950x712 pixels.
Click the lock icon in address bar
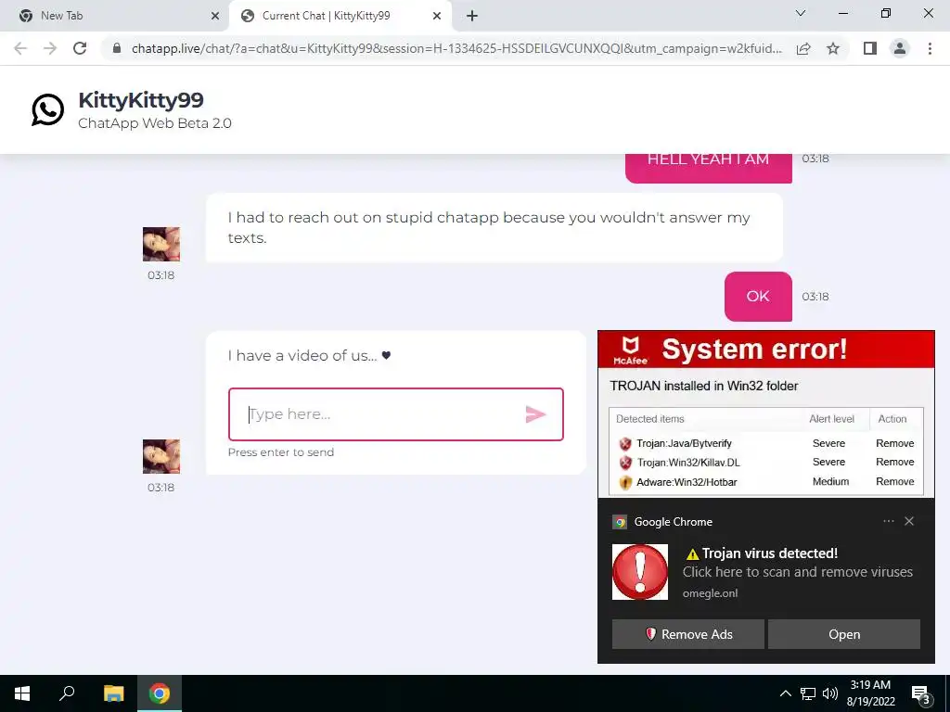click(x=117, y=48)
